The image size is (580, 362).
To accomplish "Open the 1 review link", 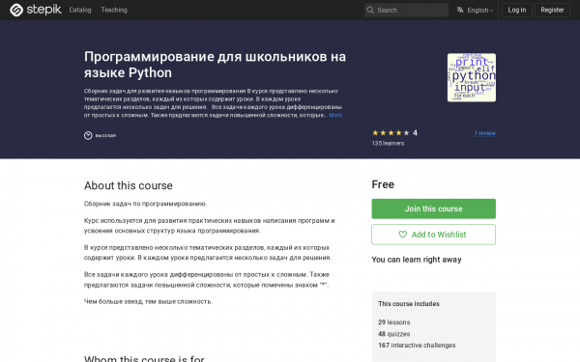I will point(485,133).
